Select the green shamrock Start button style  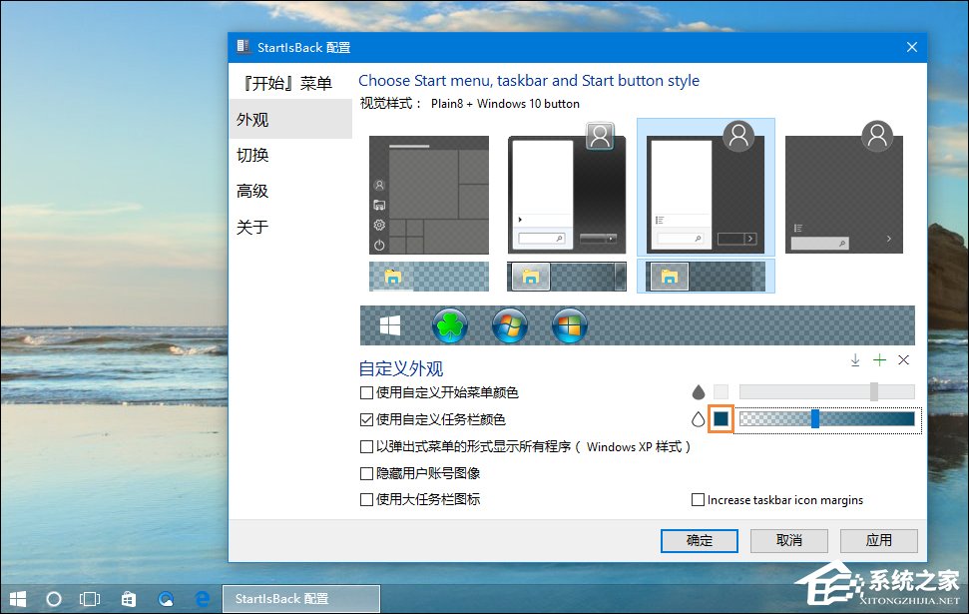[x=449, y=324]
